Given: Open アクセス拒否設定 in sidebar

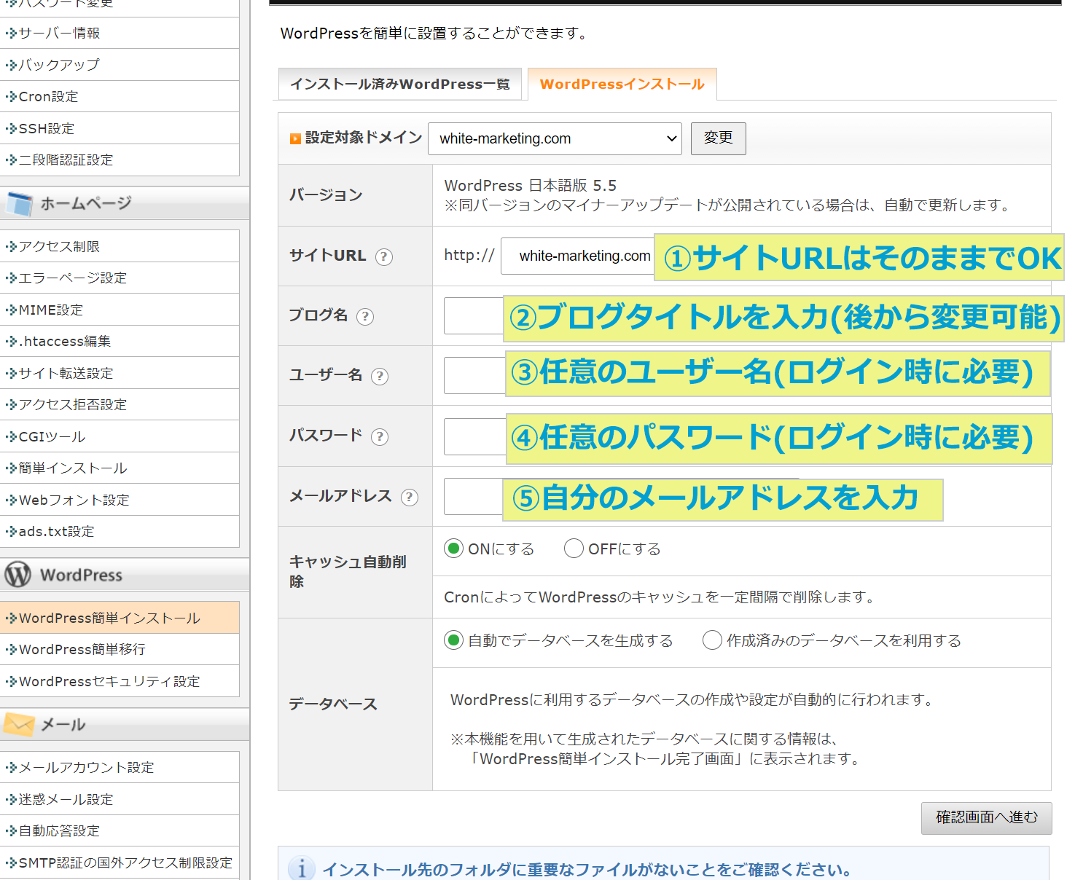Looking at the screenshot, I should coord(120,404).
